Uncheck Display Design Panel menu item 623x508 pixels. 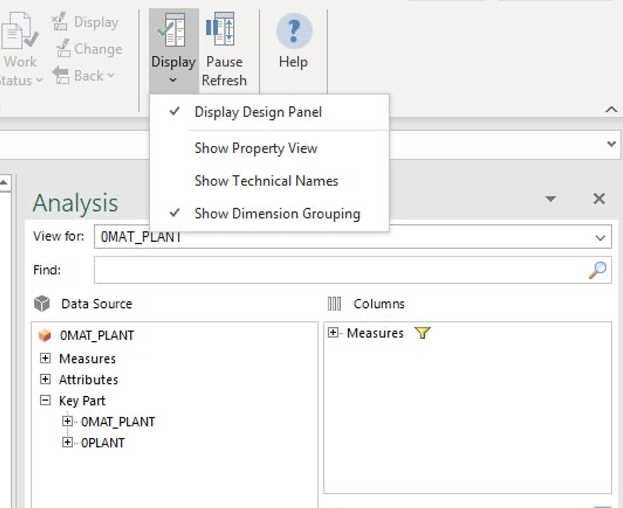(269, 112)
